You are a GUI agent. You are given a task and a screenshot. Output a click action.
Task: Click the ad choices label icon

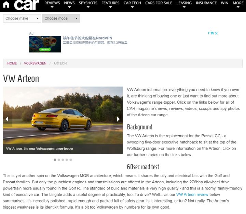211,33
